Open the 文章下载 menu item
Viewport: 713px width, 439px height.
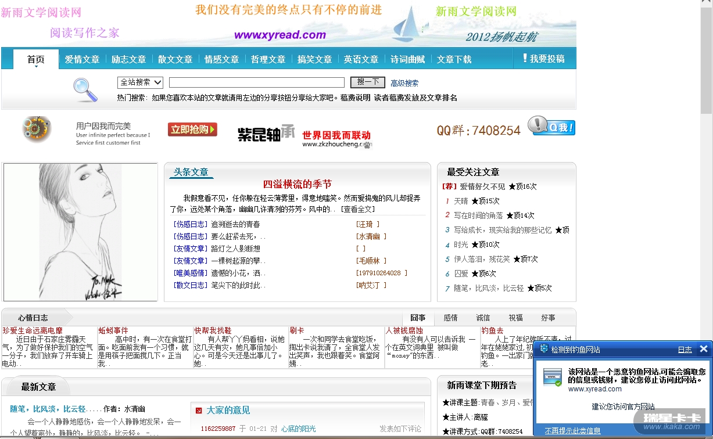454,59
